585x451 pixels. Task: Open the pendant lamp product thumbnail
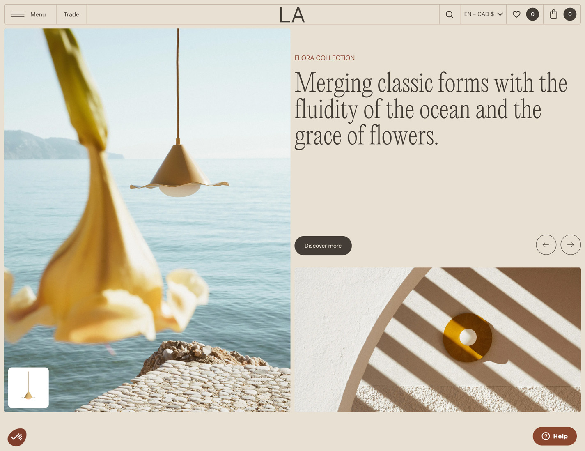click(x=28, y=388)
